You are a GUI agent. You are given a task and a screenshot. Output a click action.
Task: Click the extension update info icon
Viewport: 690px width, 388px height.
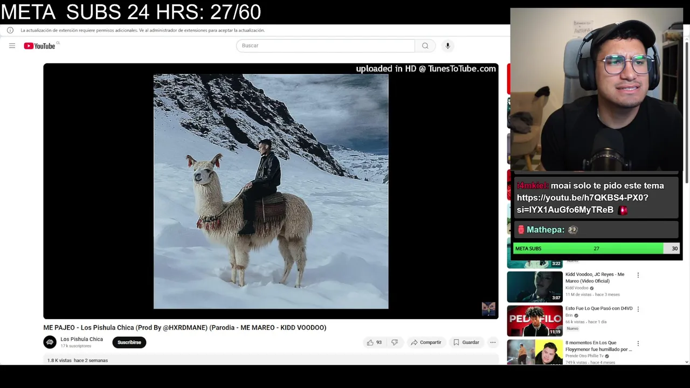[x=10, y=30]
